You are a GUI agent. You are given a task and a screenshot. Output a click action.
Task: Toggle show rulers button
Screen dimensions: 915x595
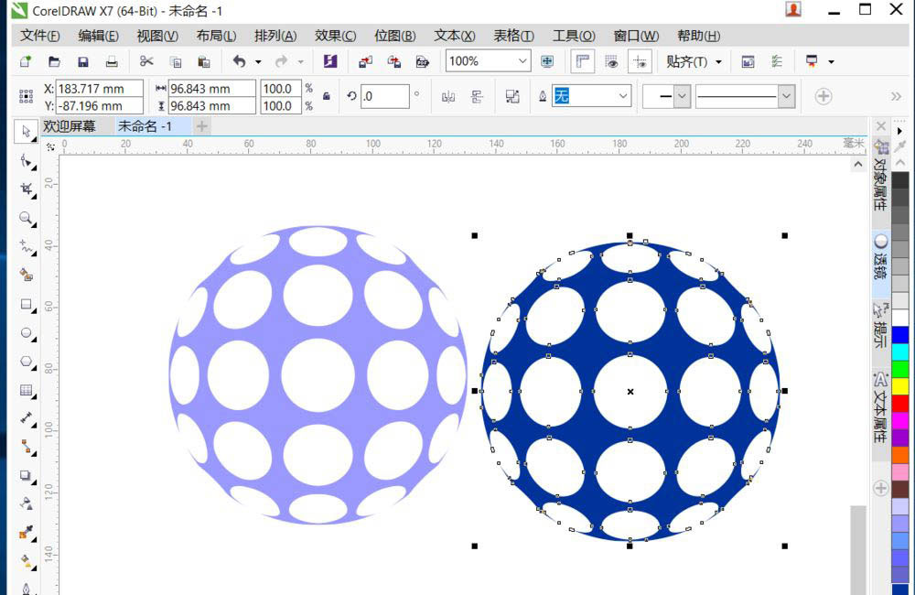point(582,61)
